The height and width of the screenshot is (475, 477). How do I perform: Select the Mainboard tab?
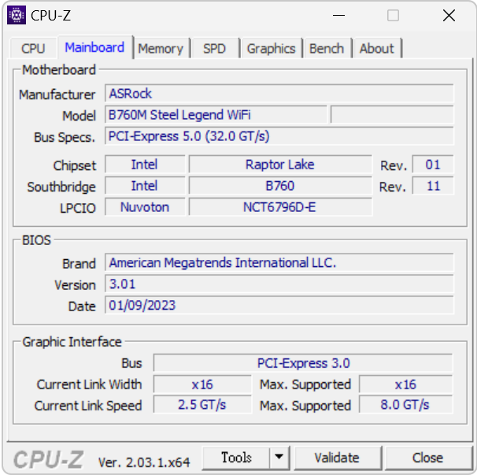(94, 47)
